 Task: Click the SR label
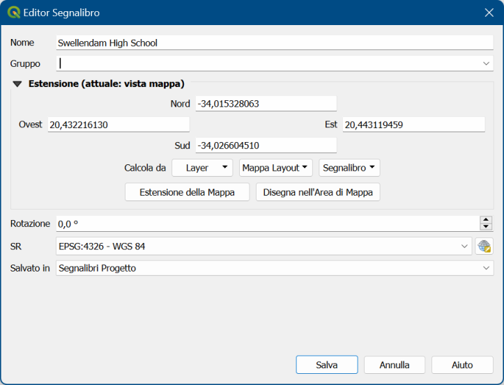tap(16, 246)
